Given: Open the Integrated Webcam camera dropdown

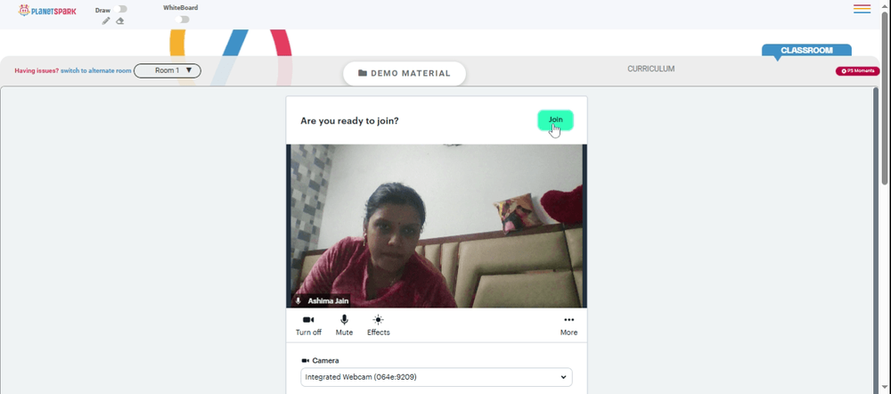Looking at the screenshot, I should point(437,377).
